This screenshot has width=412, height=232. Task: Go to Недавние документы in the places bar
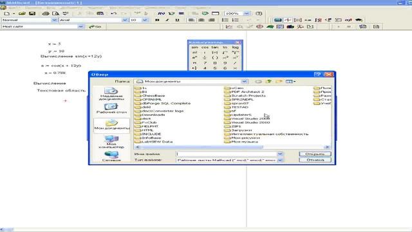click(x=111, y=94)
